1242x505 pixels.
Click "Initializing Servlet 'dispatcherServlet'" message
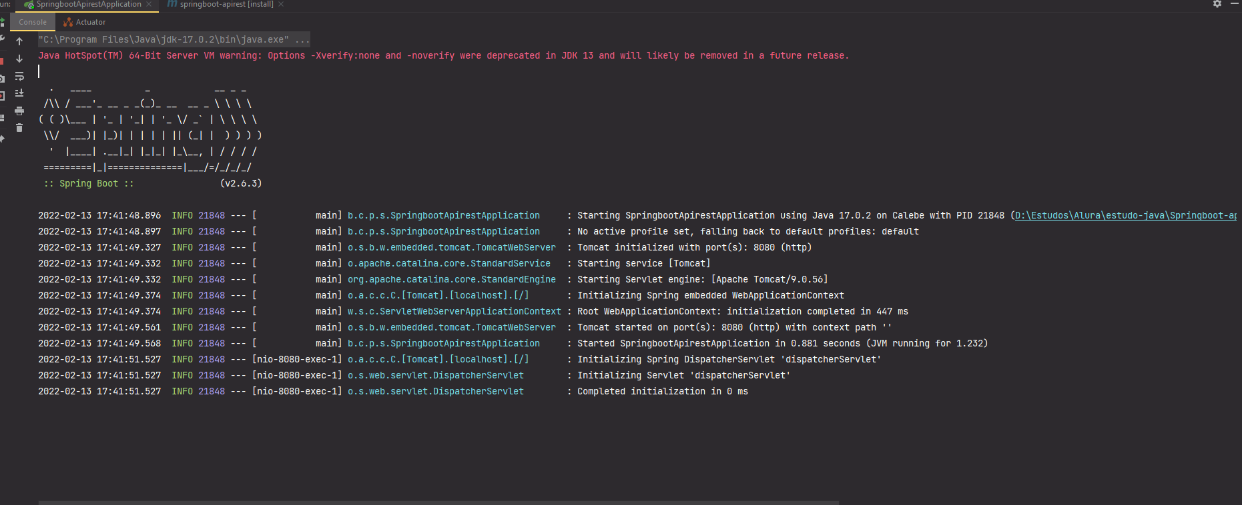coord(684,375)
